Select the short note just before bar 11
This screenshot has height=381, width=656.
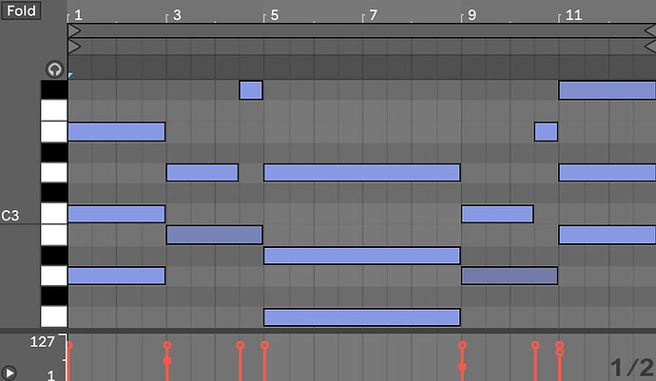(546, 131)
